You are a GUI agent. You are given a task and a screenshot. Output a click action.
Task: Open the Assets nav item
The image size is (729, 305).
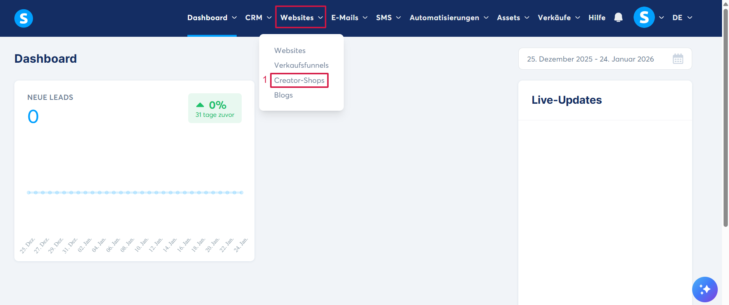[508, 17]
